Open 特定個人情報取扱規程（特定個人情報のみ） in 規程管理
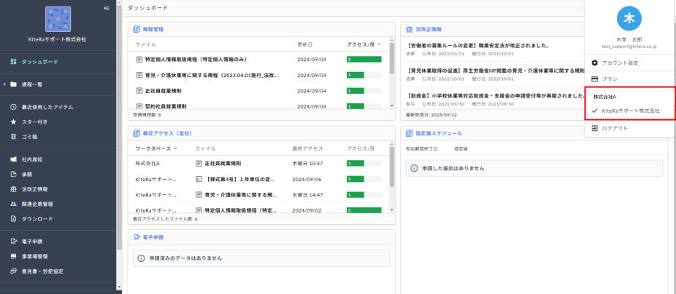Screen dimensions: 676x294 [196, 60]
